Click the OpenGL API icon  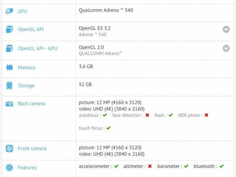pyautogui.click(x=9, y=29)
